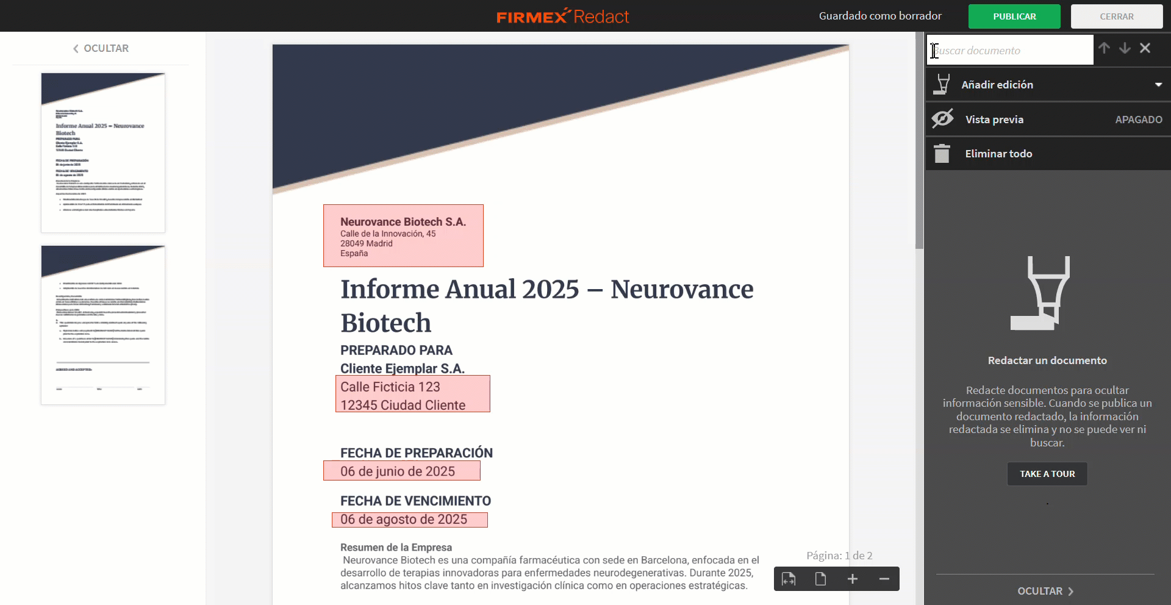The height and width of the screenshot is (605, 1171).
Task: Collapse thumbnail panel via OCULTAR on left
Action: (101, 48)
